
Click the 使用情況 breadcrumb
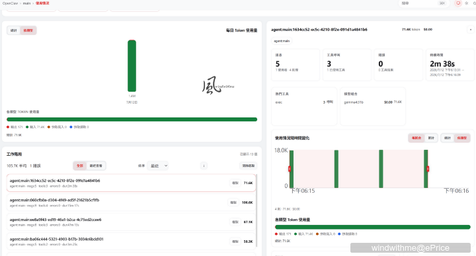[x=42, y=3]
